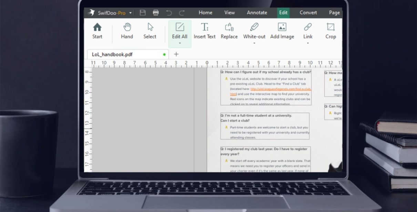Select the LoL_handbook.pdf document tab

[x=112, y=54]
